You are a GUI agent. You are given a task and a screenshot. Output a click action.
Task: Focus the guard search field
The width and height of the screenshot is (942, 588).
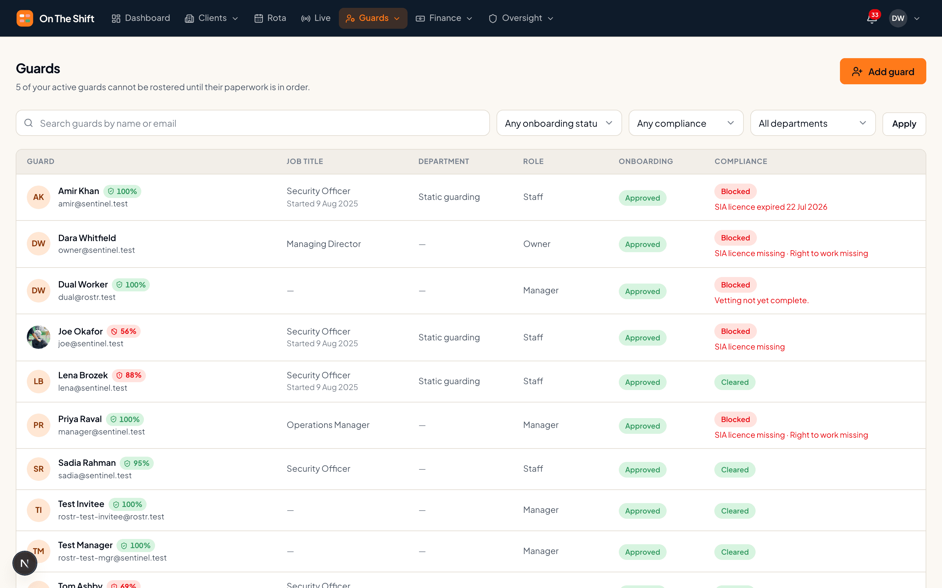click(253, 123)
